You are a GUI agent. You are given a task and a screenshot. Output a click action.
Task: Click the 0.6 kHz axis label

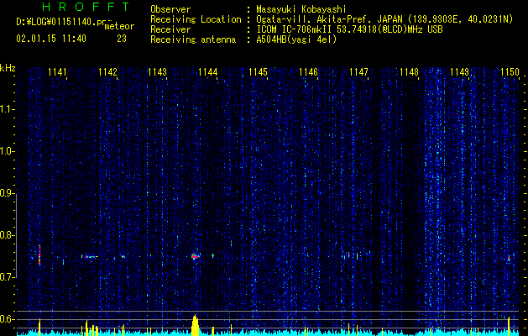(7, 319)
